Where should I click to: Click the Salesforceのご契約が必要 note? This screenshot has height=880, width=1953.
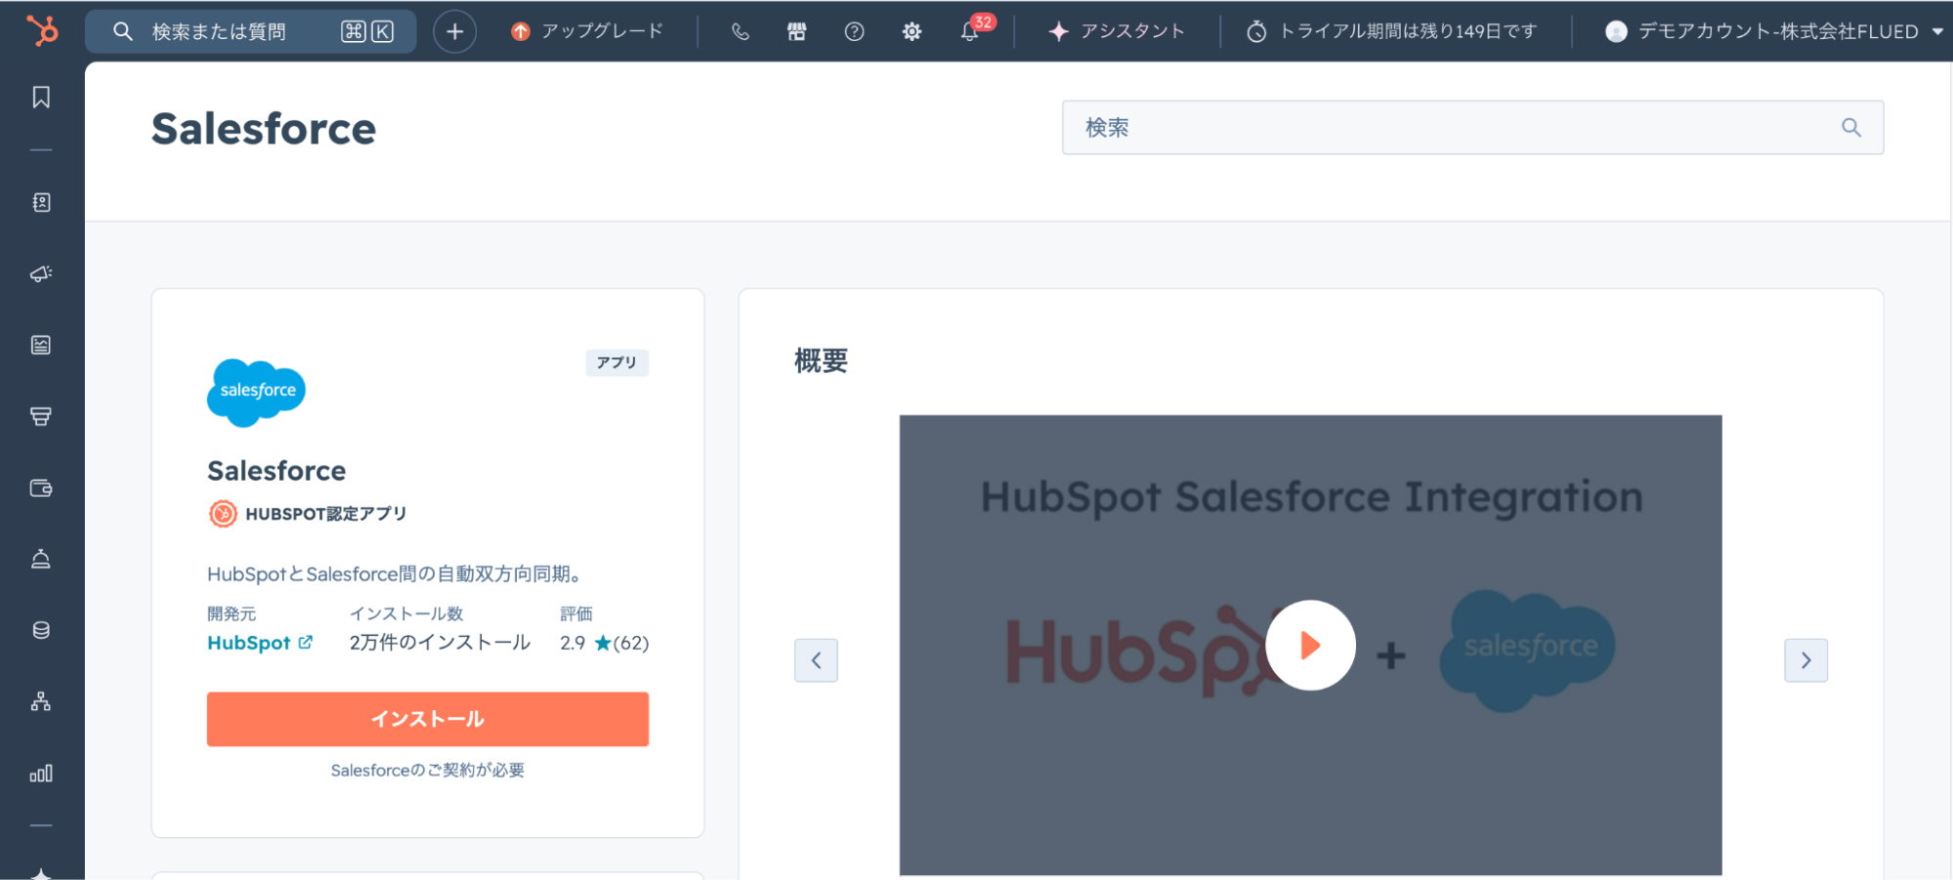pyautogui.click(x=428, y=771)
